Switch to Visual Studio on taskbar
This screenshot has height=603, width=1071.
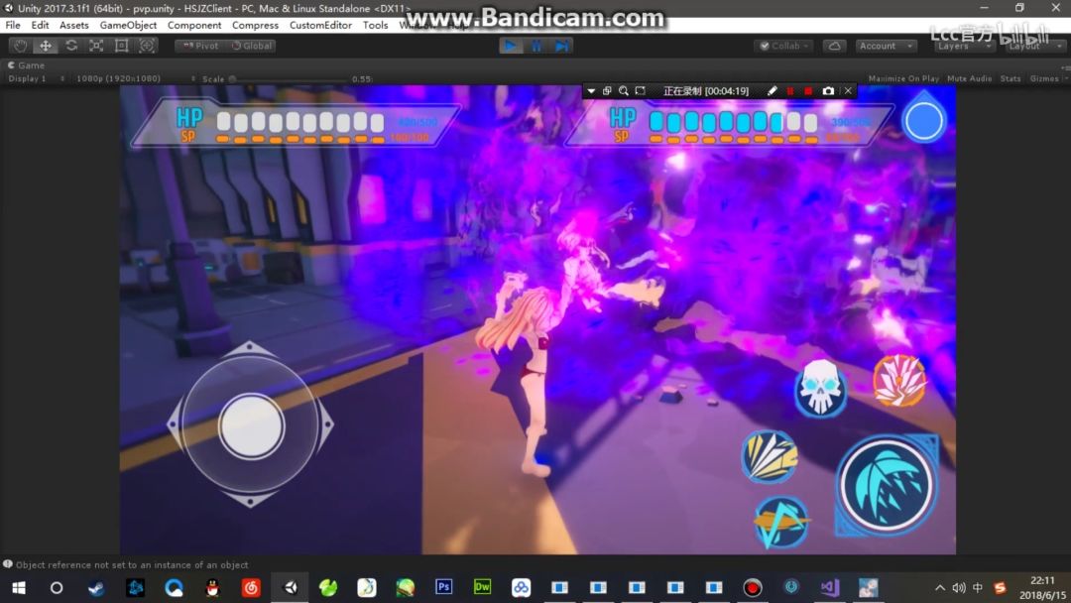[829, 587]
